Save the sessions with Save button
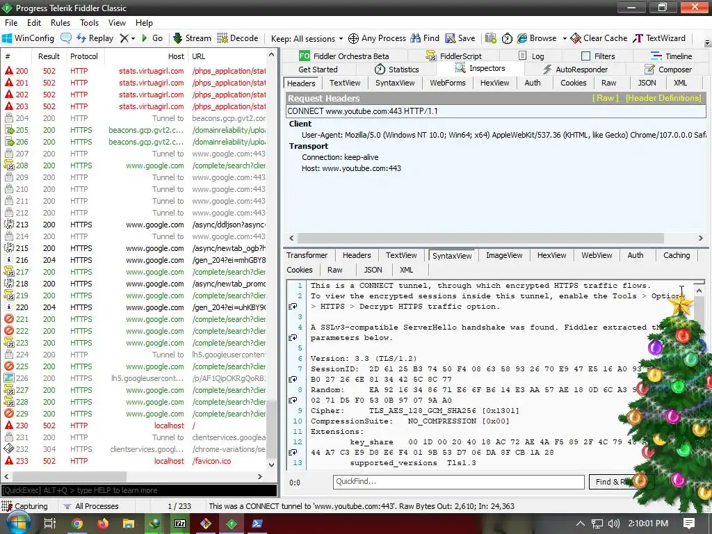712x534 pixels. click(460, 38)
